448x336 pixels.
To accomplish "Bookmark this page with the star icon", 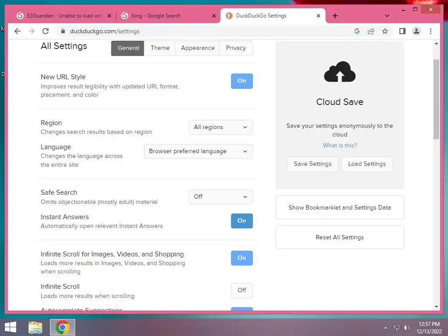I will point(385,31).
